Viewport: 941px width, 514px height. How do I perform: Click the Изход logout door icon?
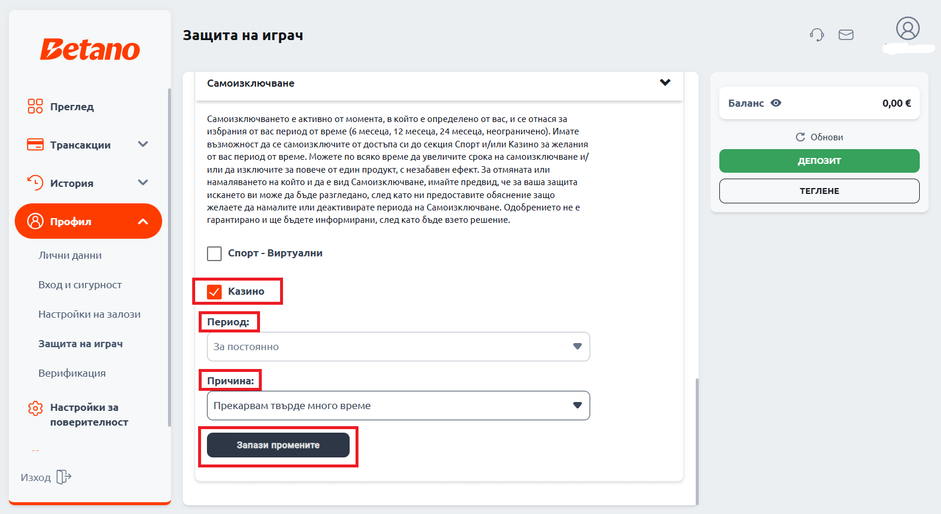point(64,477)
